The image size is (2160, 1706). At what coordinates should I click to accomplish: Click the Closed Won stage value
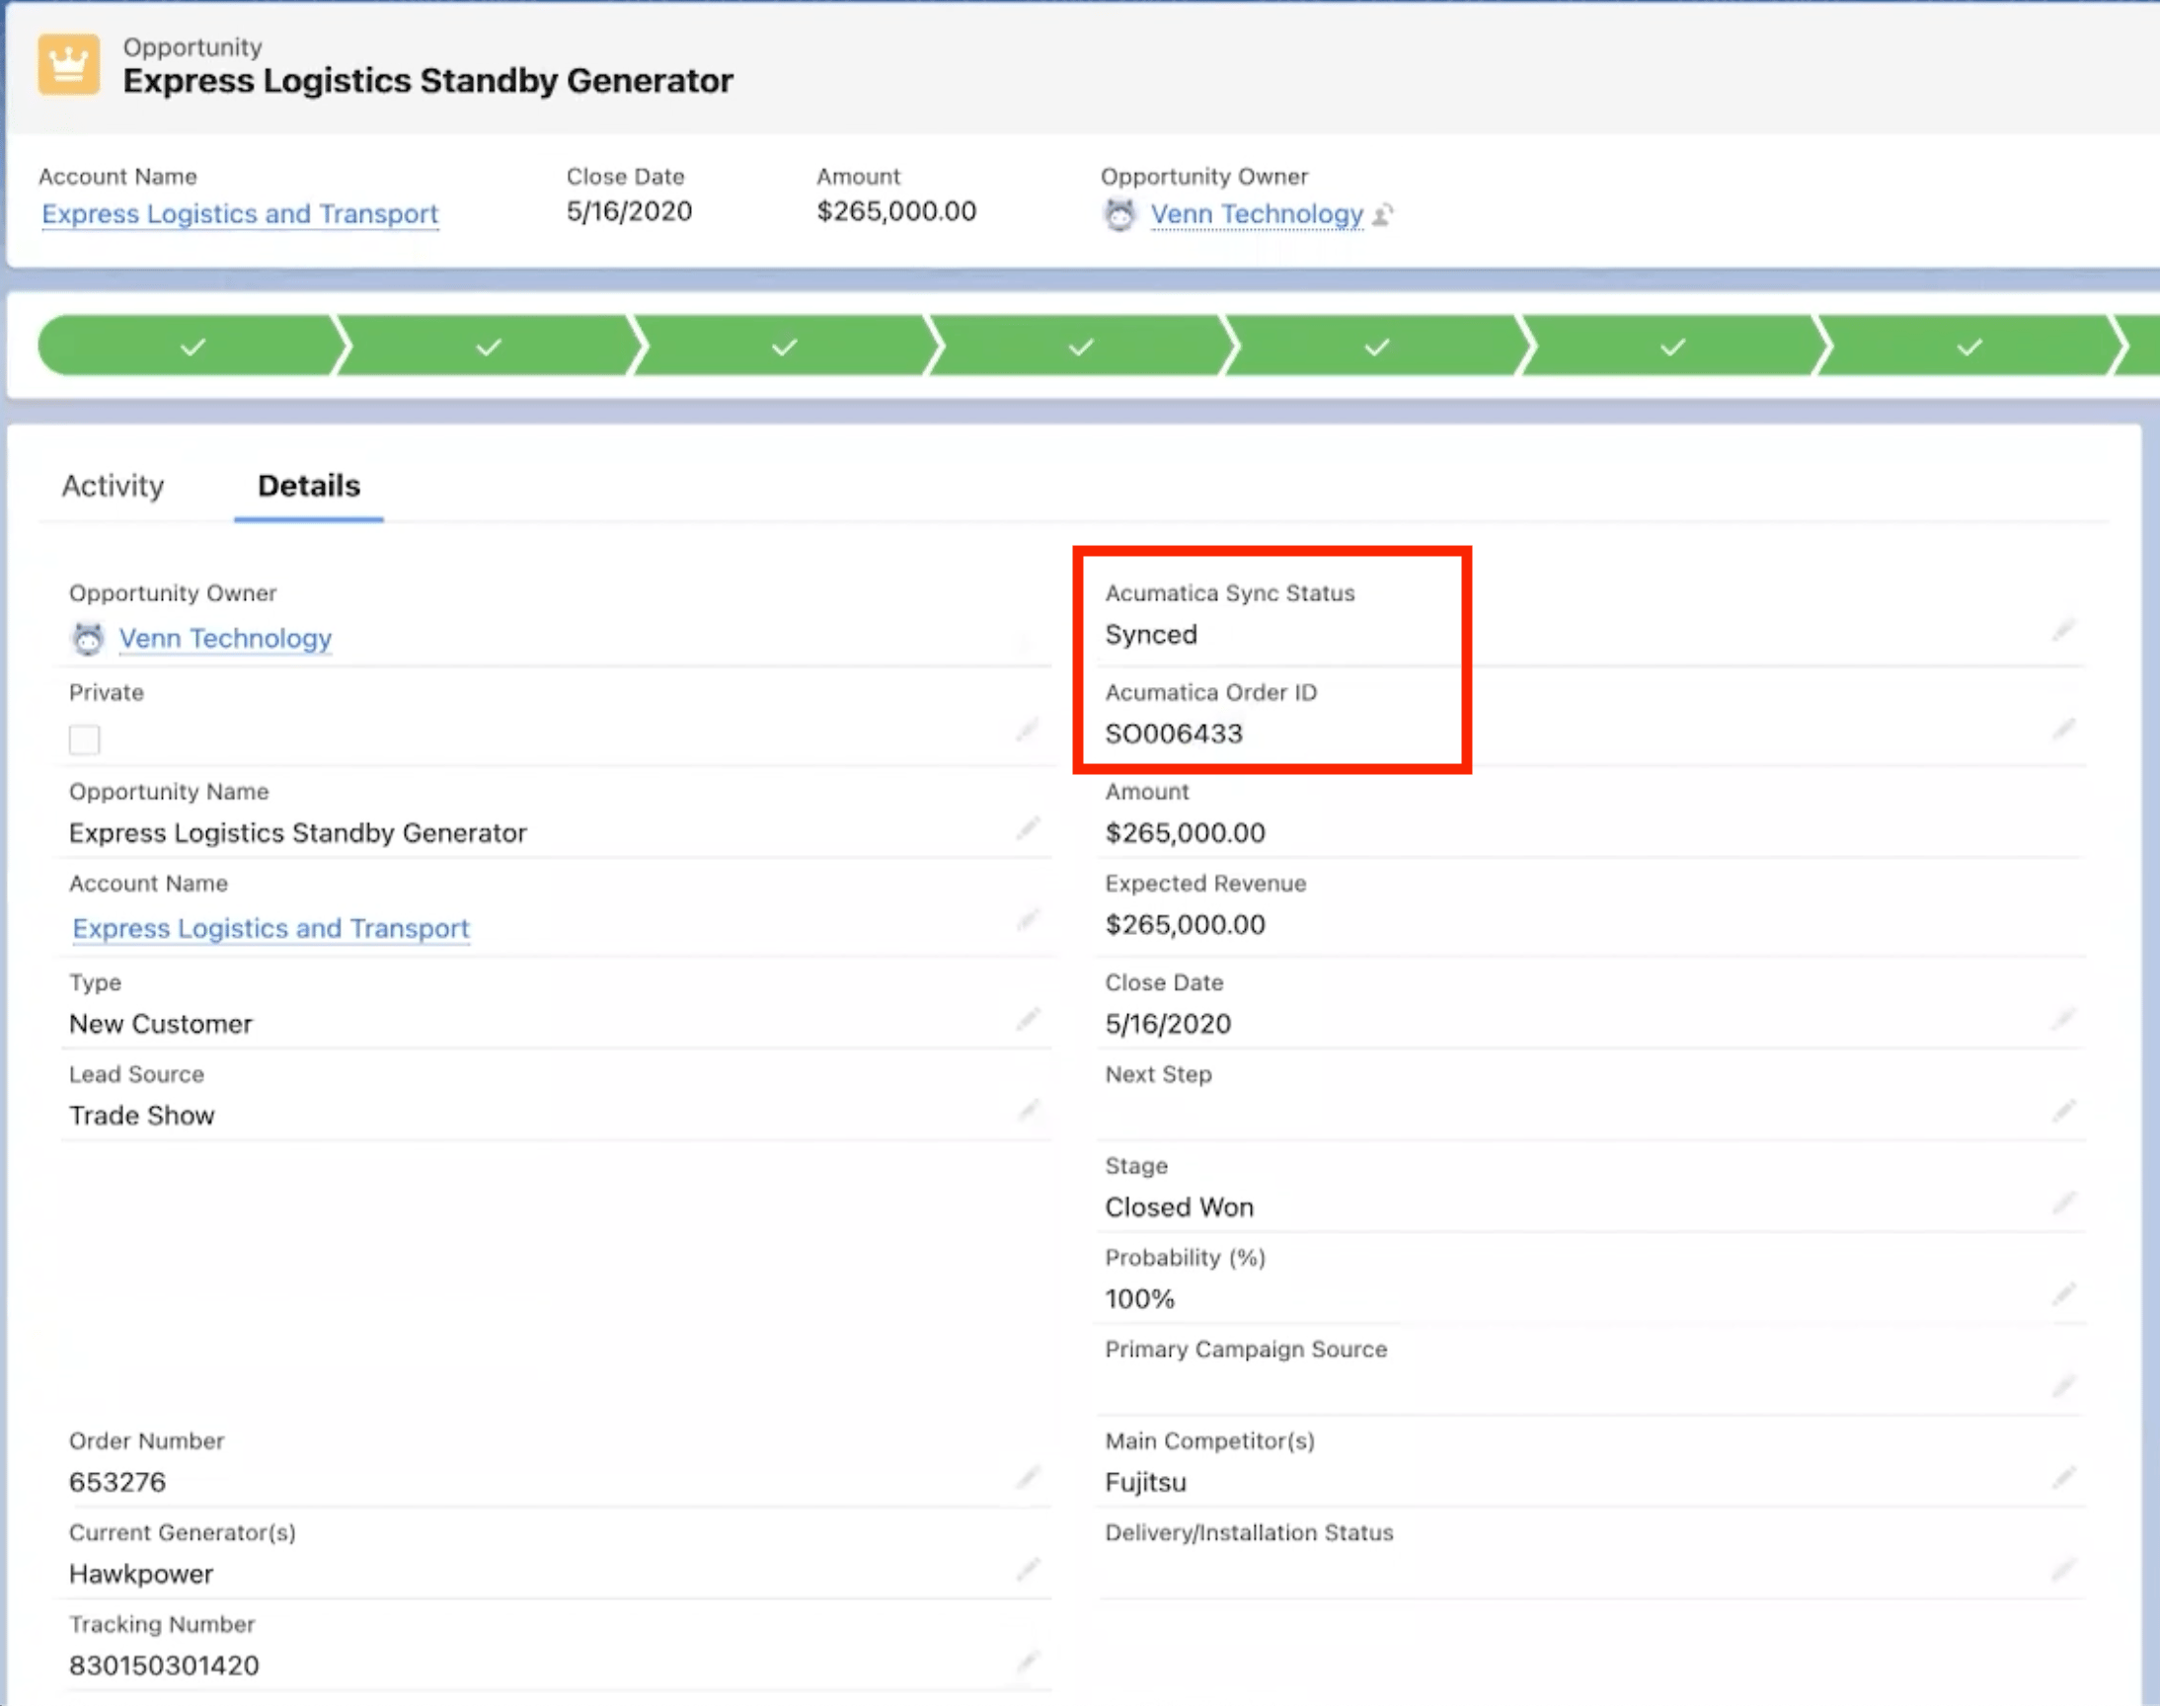[x=1179, y=1207]
